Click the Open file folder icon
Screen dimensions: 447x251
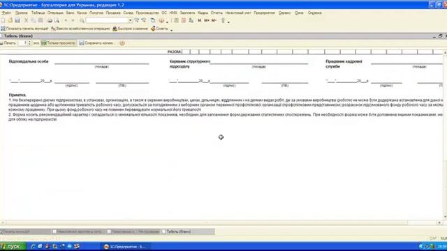click(10, 20)
